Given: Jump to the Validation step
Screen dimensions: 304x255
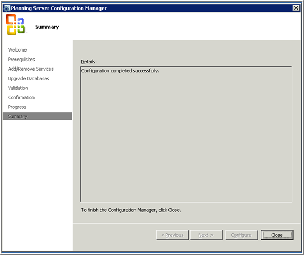Looking at the screenshot, I should tap(18, 88).
